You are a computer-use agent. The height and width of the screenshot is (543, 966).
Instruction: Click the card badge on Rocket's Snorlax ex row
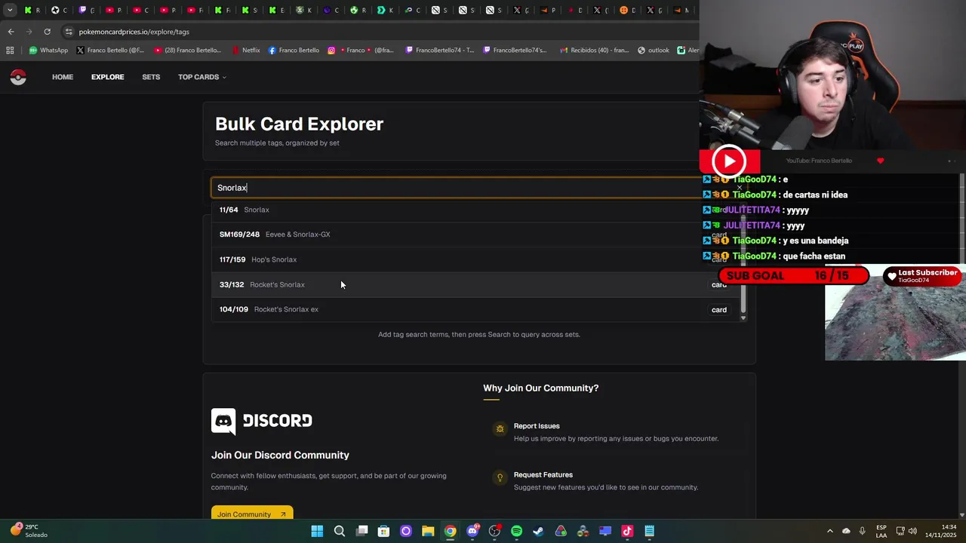[719, 310]
